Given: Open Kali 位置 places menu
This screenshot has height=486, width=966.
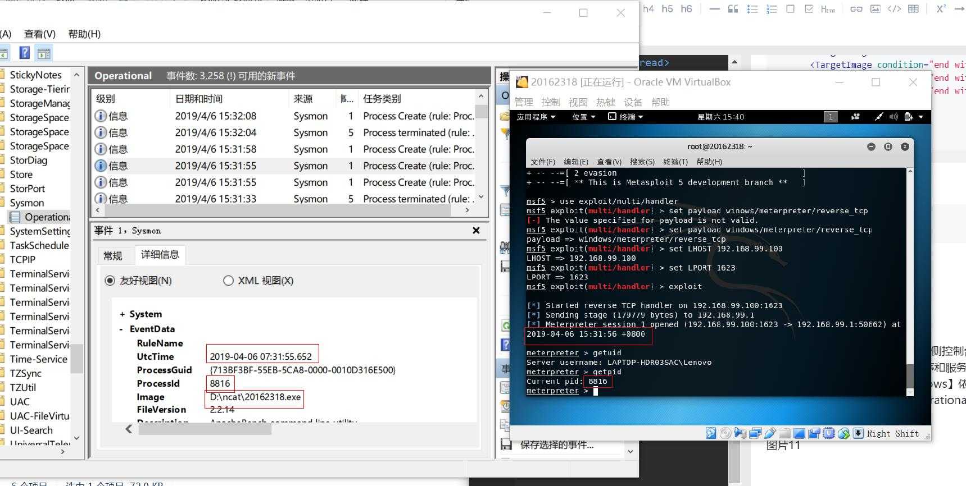Looking at the screenshot, I should coord(583,117).
